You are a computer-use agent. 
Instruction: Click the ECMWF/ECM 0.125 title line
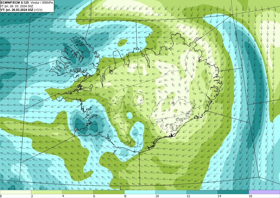coord(27,3)
